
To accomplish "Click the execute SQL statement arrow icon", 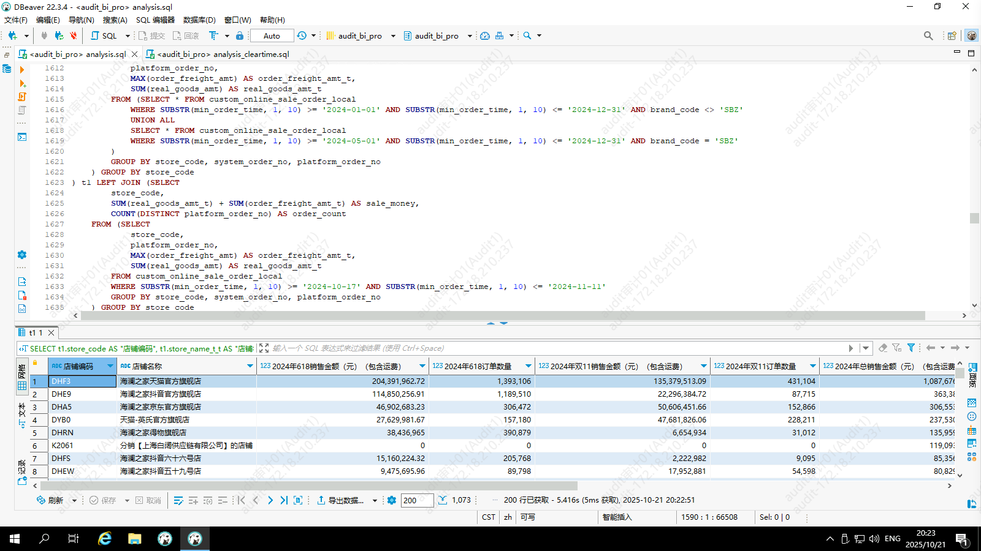I will click(x=22, y=70).
